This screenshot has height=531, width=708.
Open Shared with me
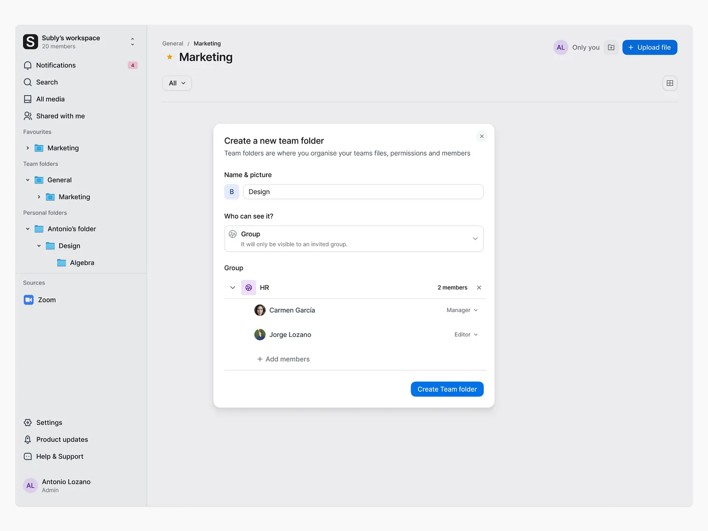click(60, 116)
